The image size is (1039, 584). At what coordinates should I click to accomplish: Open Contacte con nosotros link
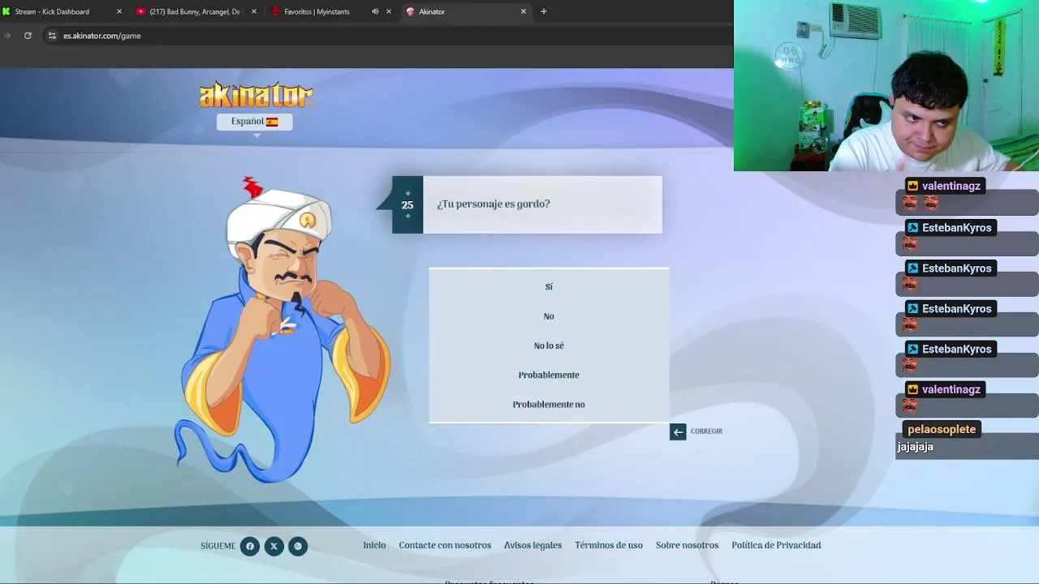pyautogui.click(x=445, y=545)
